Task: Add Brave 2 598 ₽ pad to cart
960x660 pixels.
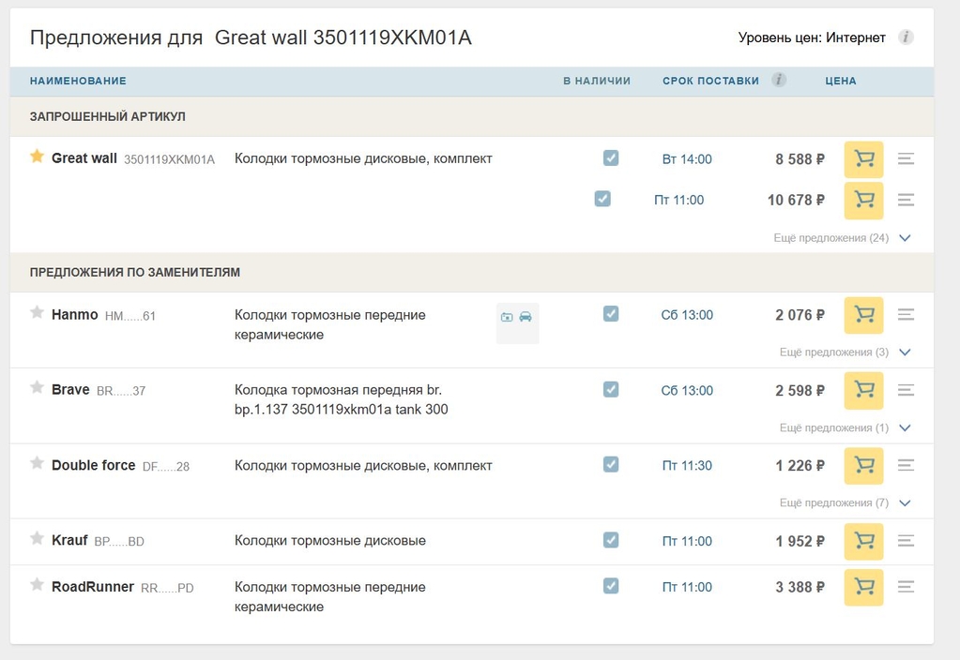Action: click(x=863, y=390)
